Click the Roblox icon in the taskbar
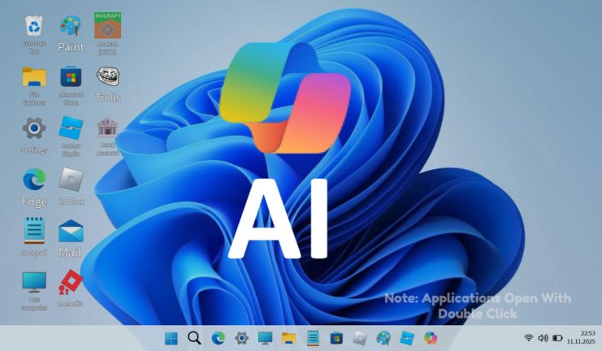The width and height of the screenshot is (602, 351). click(x=360, y=338)
